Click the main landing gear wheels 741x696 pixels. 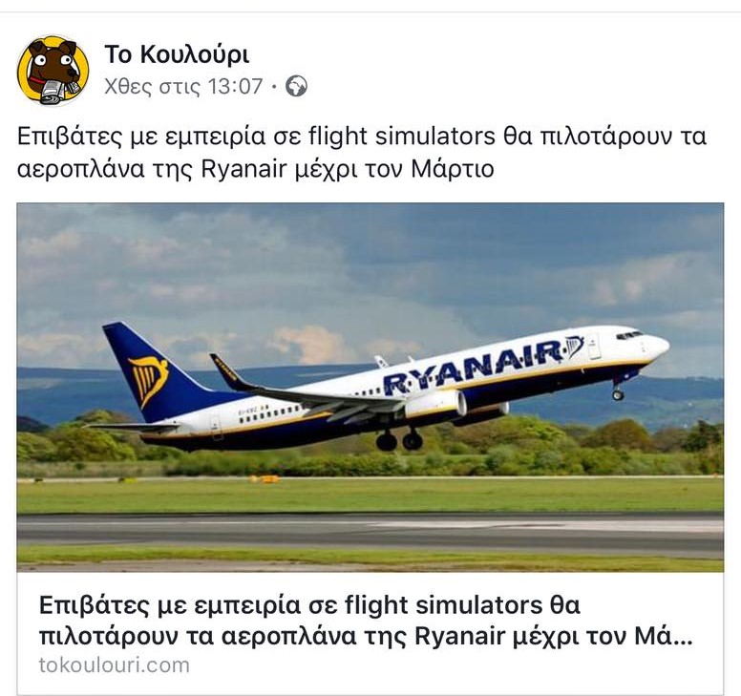point(399,440)
